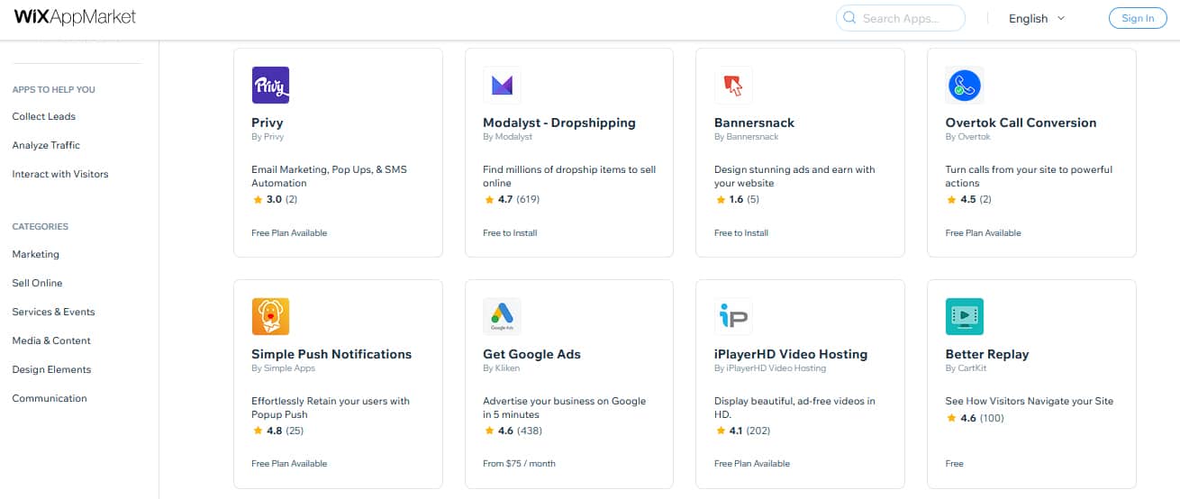
Task: Click star icon beside Get Google Ads 4.6 (438)
Action: click(489, 431)
